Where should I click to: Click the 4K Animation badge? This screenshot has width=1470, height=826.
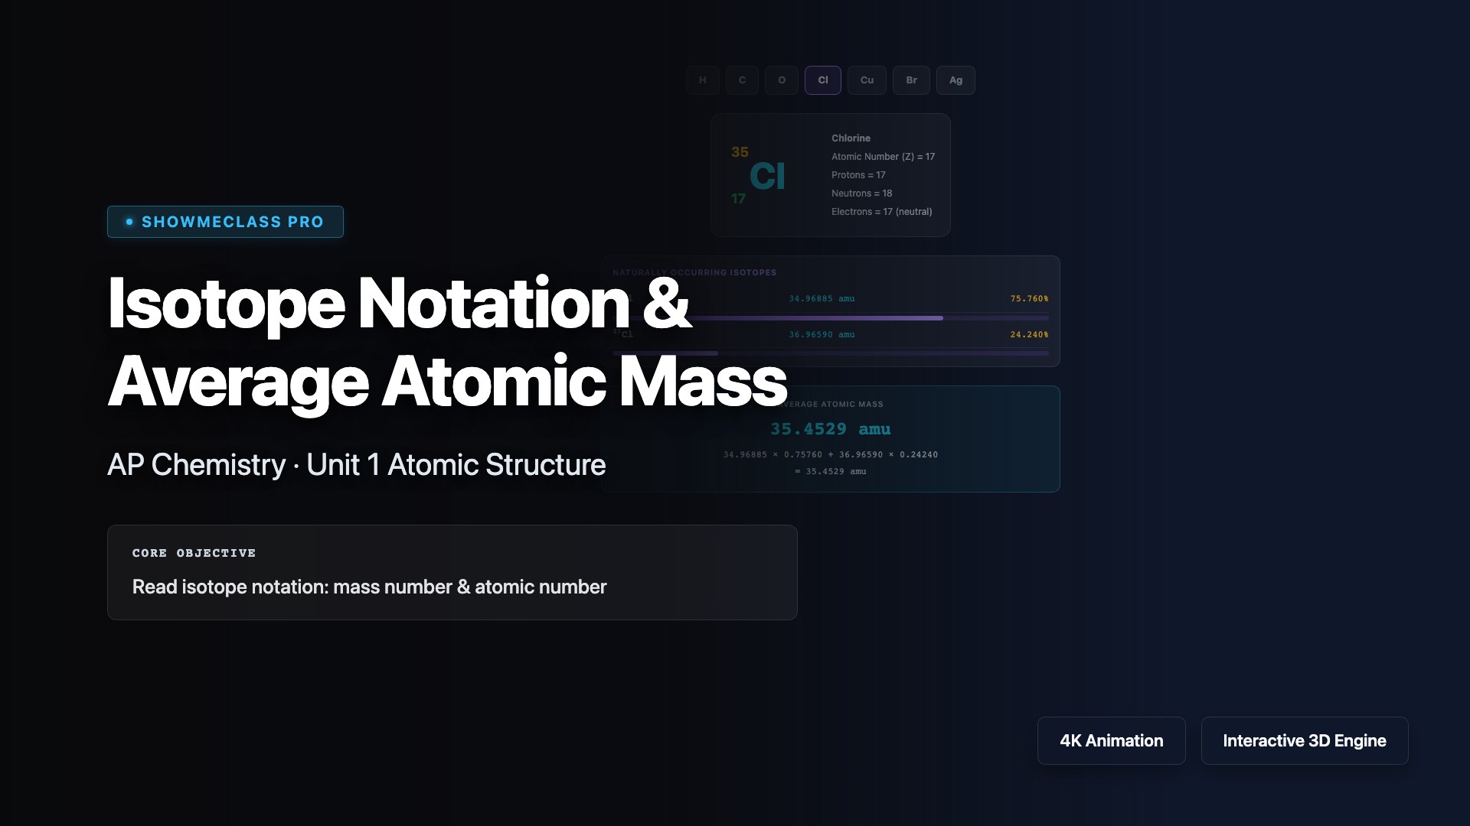pyautogui.click(x=1112, y=740)
